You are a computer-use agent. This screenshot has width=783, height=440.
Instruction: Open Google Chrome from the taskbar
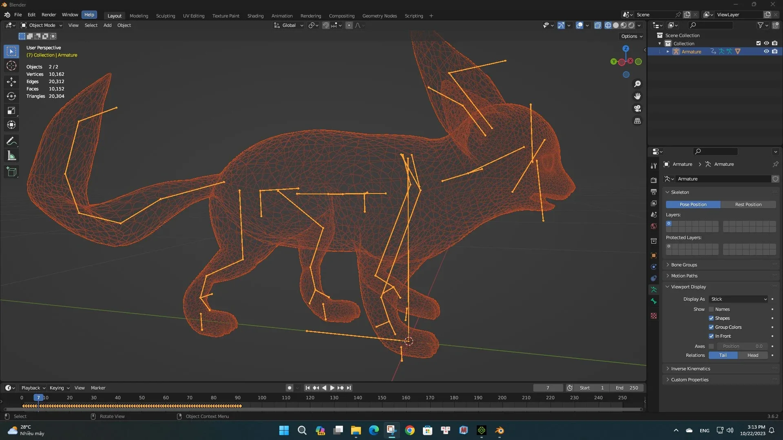coord(410,430)
